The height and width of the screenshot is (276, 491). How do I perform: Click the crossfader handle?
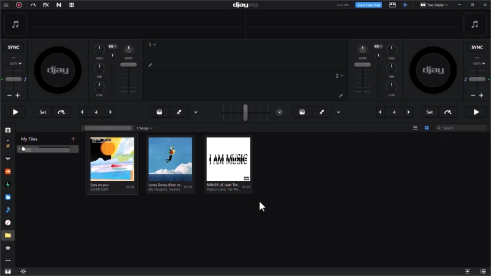[x=245, y=112]
